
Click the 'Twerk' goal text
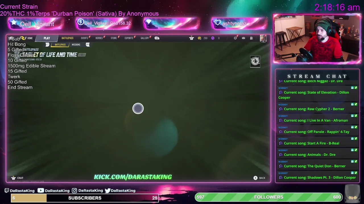coord(14,76)
